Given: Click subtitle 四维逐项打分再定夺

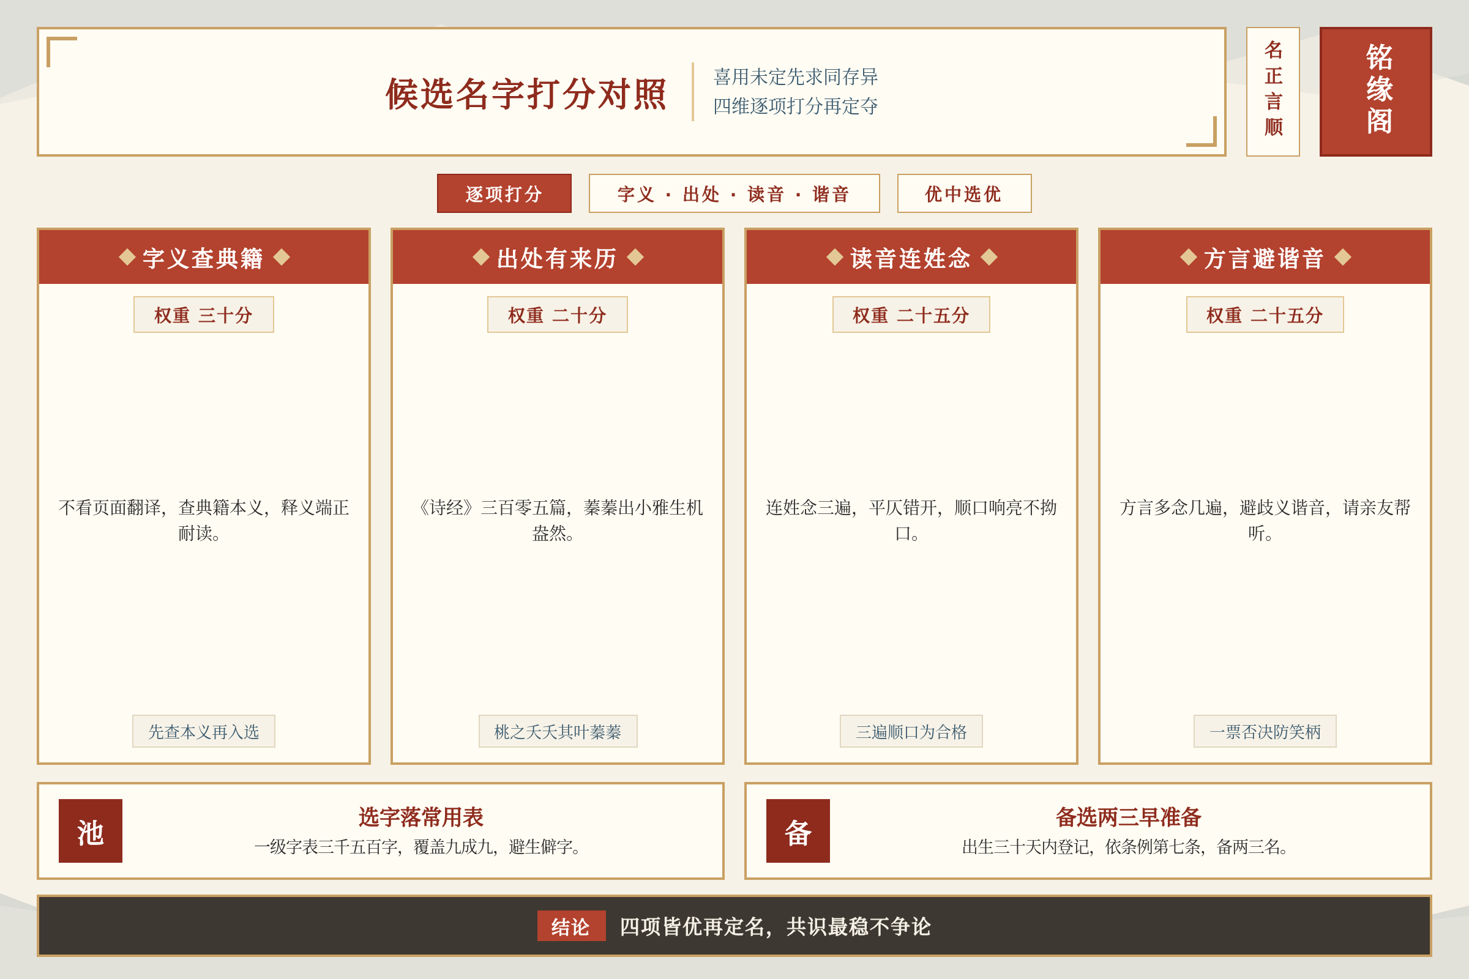Looking at the screenshot, I should [796, 106].
